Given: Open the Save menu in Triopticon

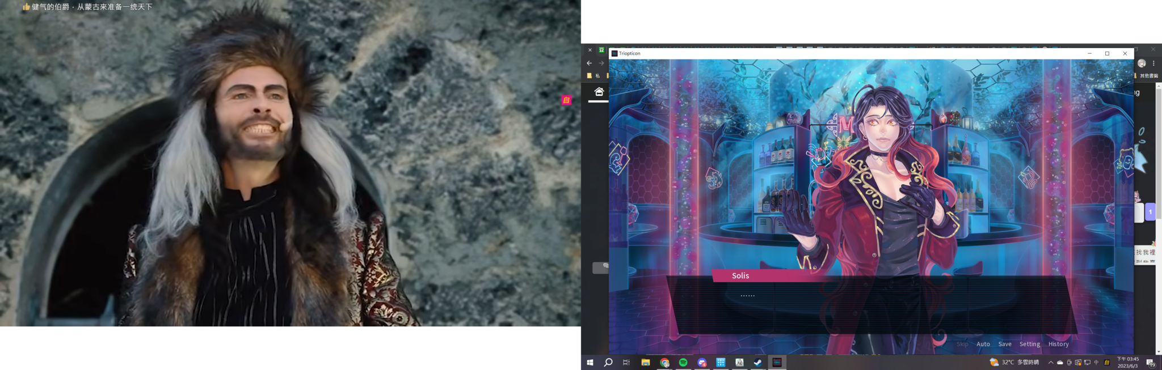Looking at the screenshot, I should pyautogui.click(x=1005, y=344).
